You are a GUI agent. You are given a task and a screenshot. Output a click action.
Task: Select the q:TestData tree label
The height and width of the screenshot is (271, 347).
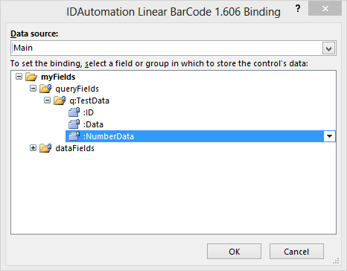(89, 101)
